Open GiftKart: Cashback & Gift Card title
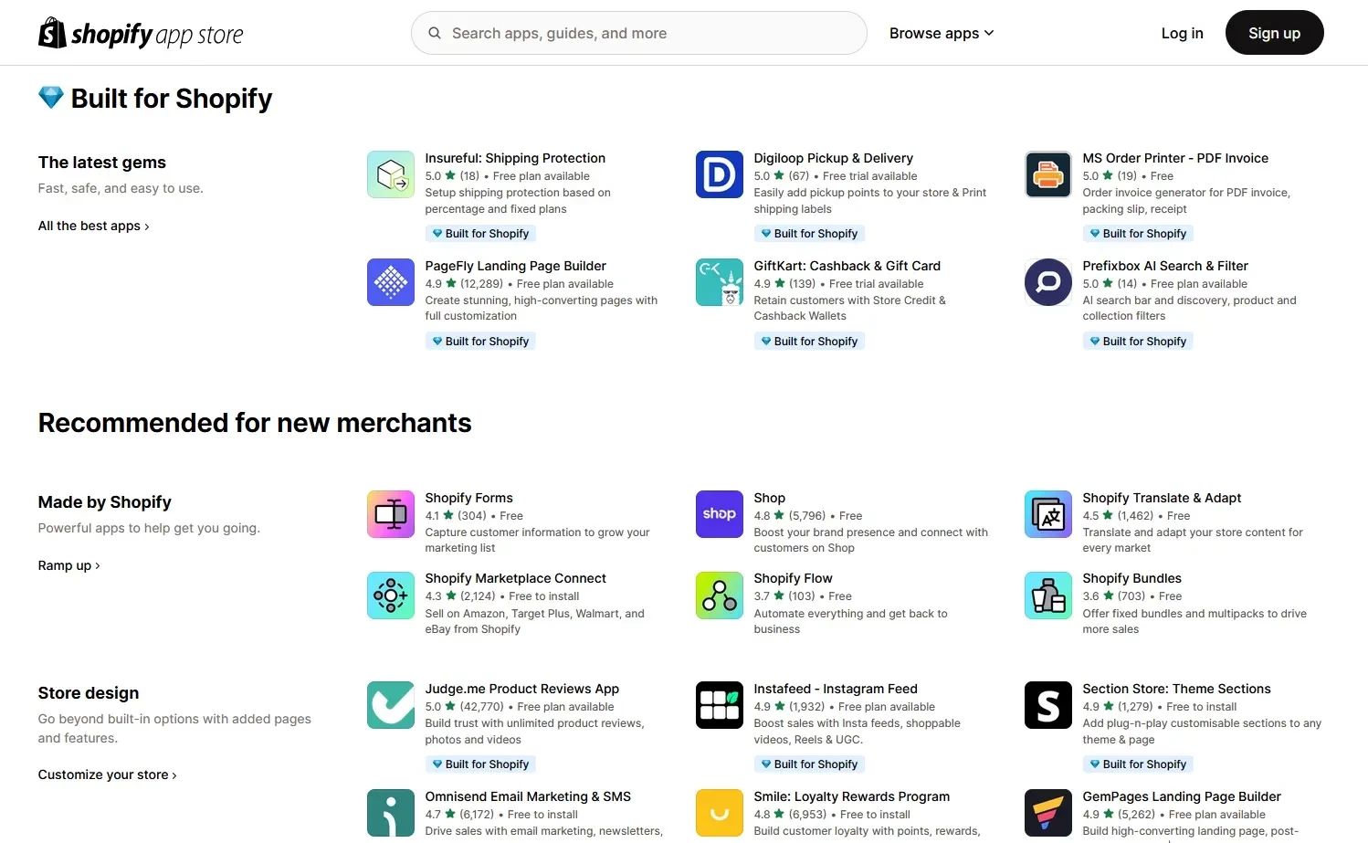This screenshot has height=843, width=1368. [x=847, y=266]
